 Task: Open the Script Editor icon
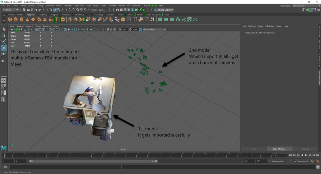coord(318,167)
